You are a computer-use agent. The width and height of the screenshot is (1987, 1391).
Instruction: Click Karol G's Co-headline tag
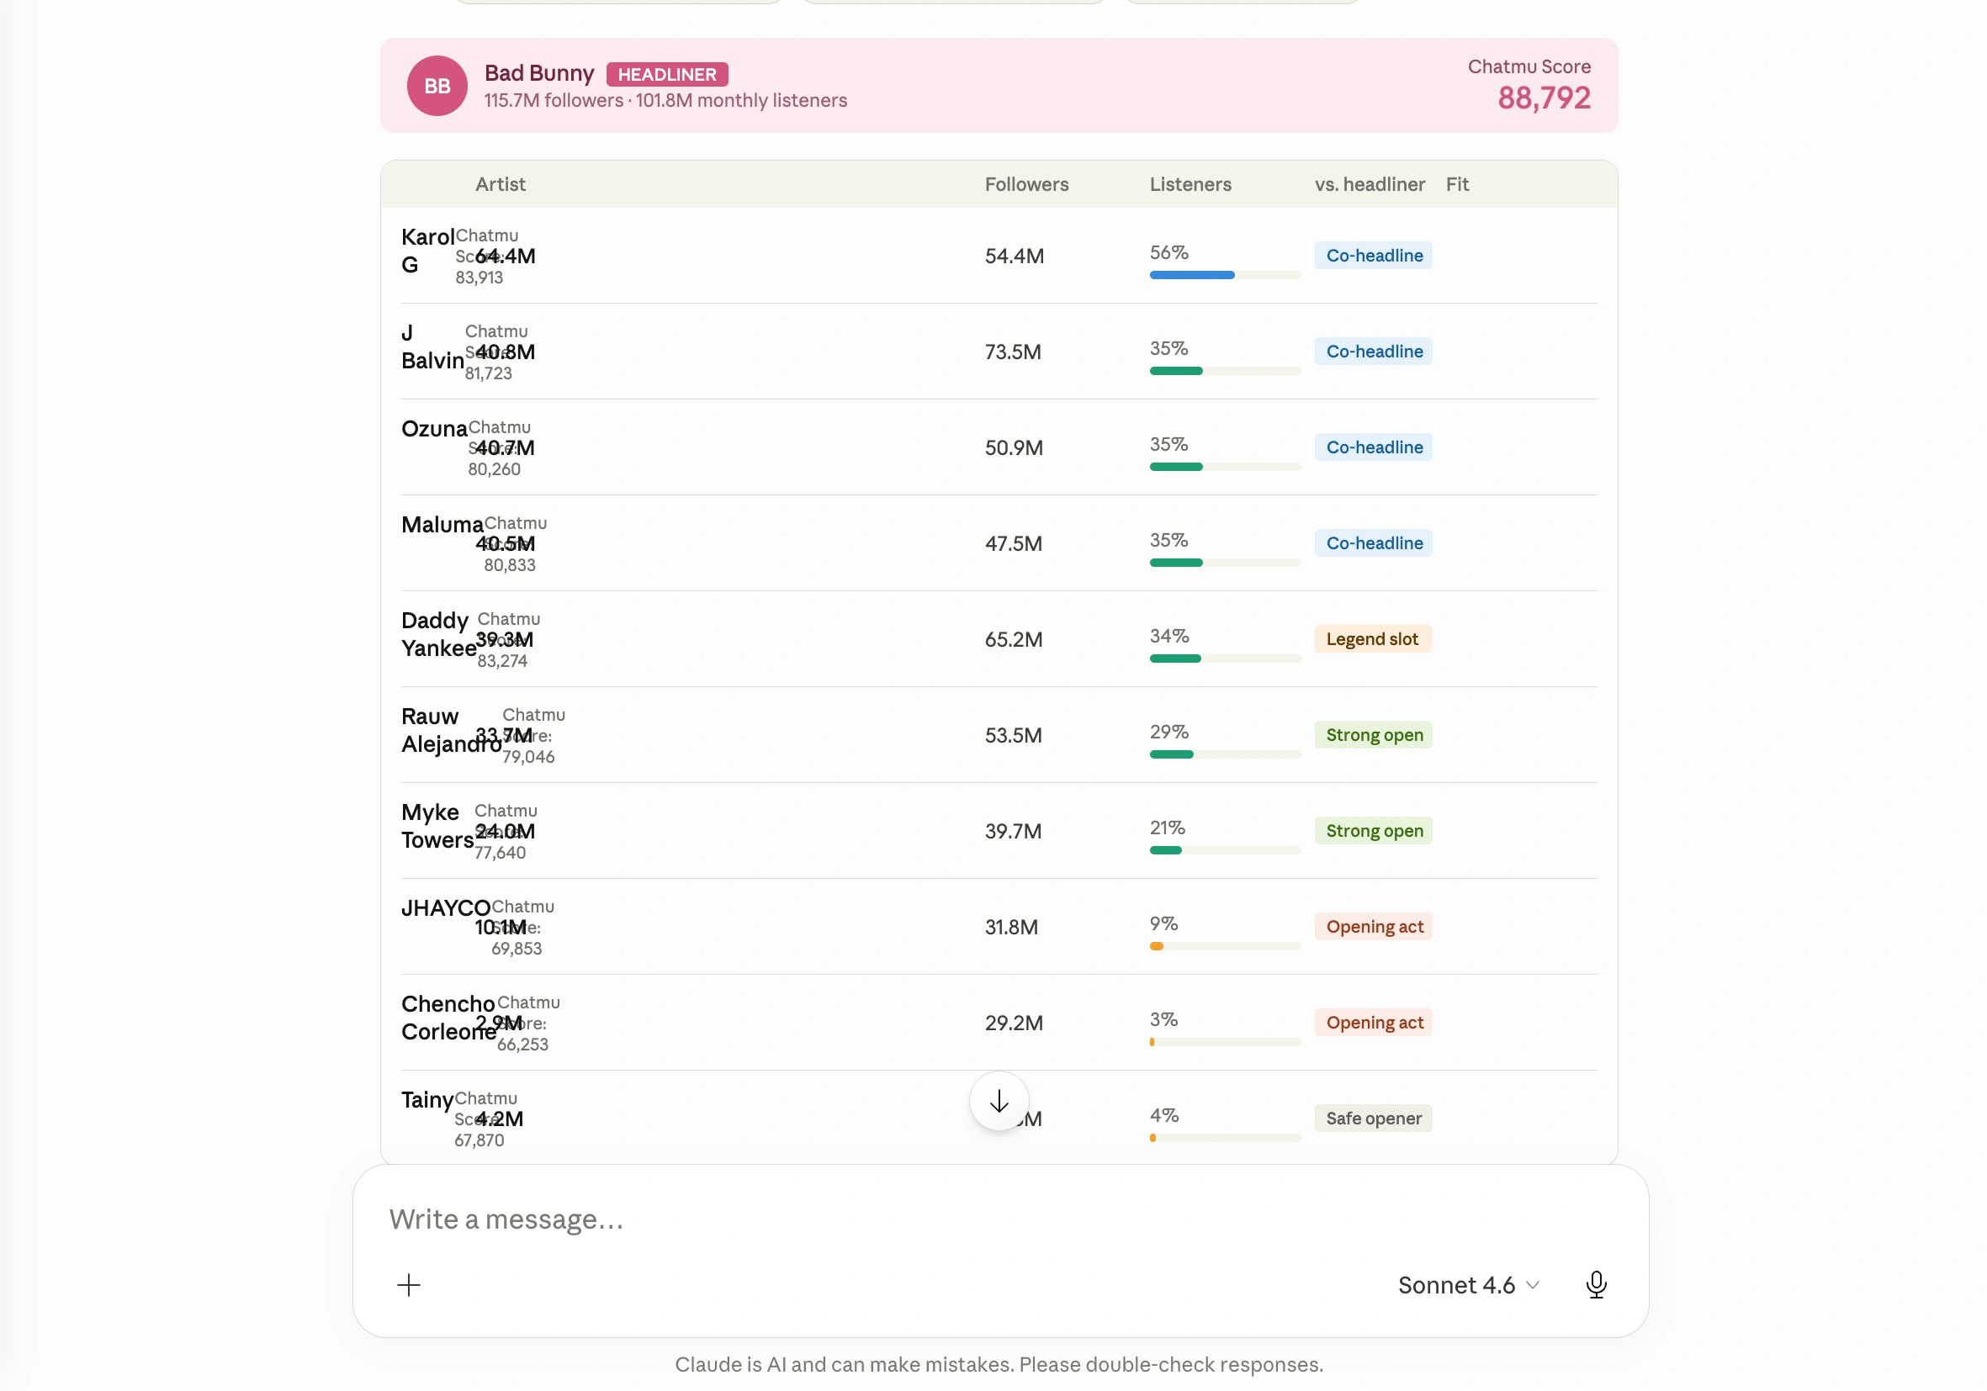pos(1374,255)
